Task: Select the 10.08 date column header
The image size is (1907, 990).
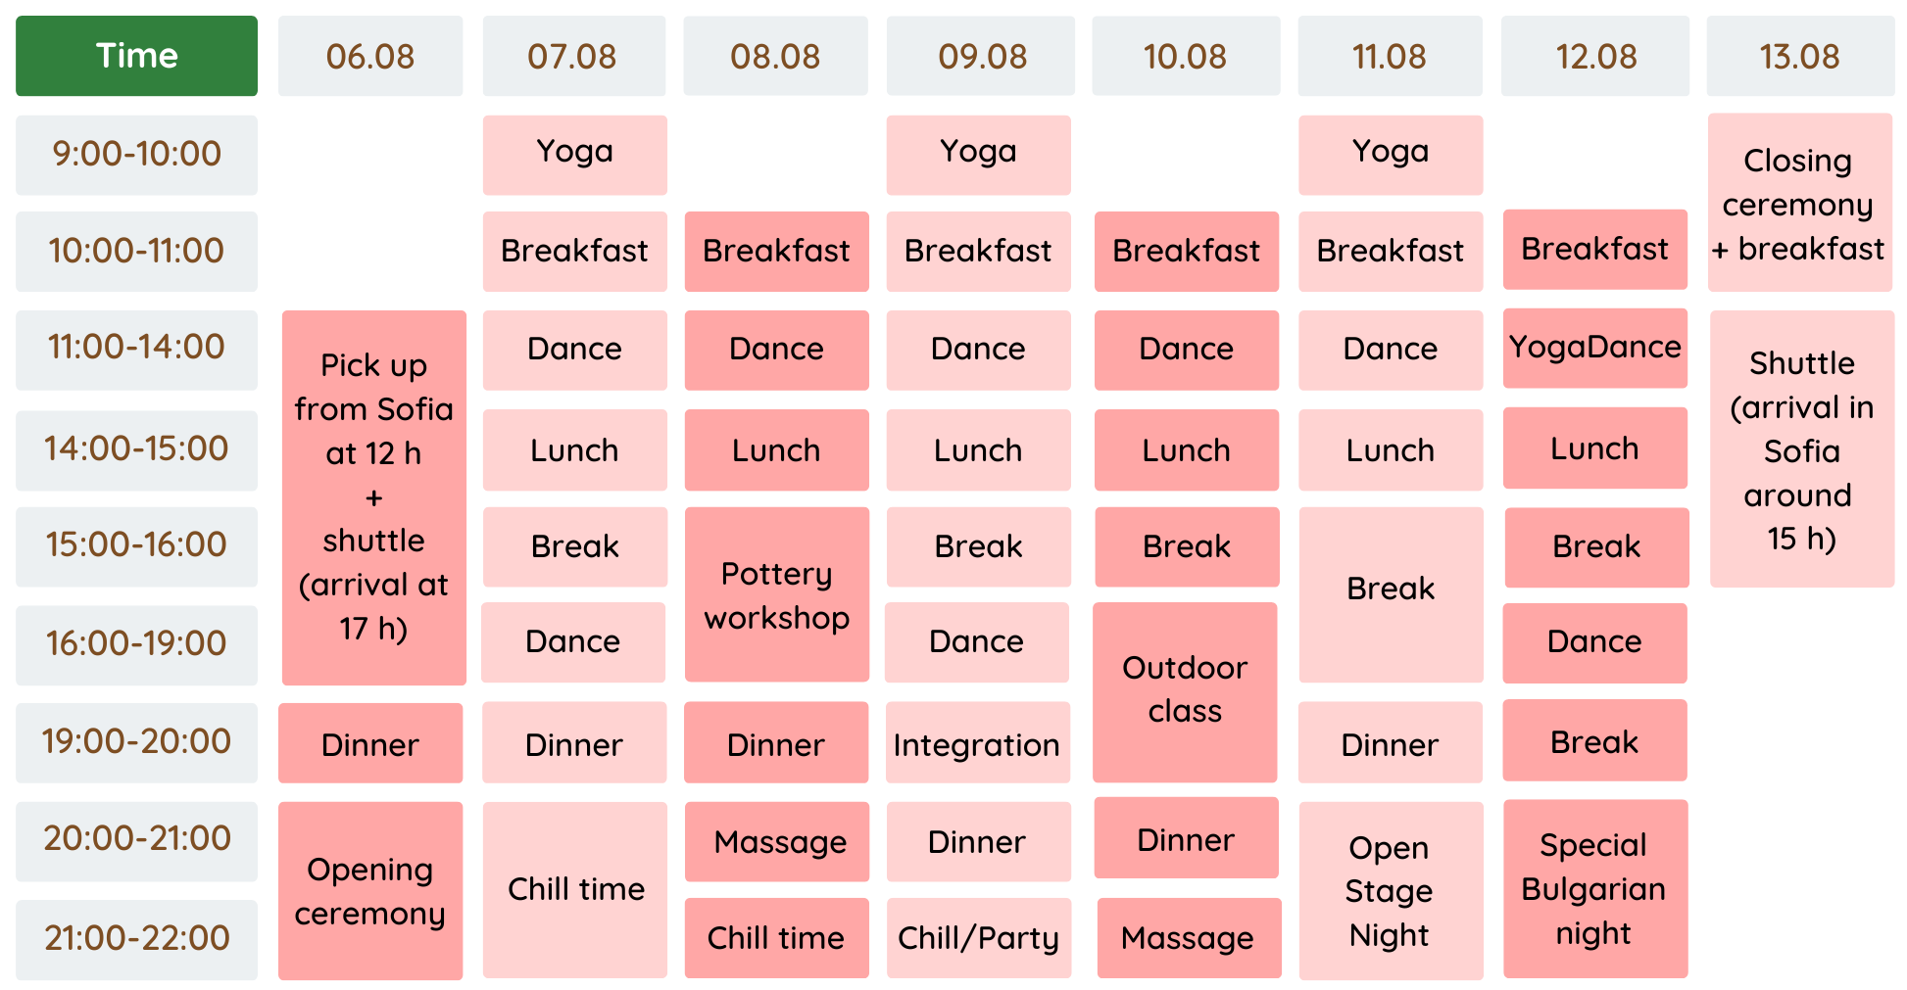Action: [1186, 56]
